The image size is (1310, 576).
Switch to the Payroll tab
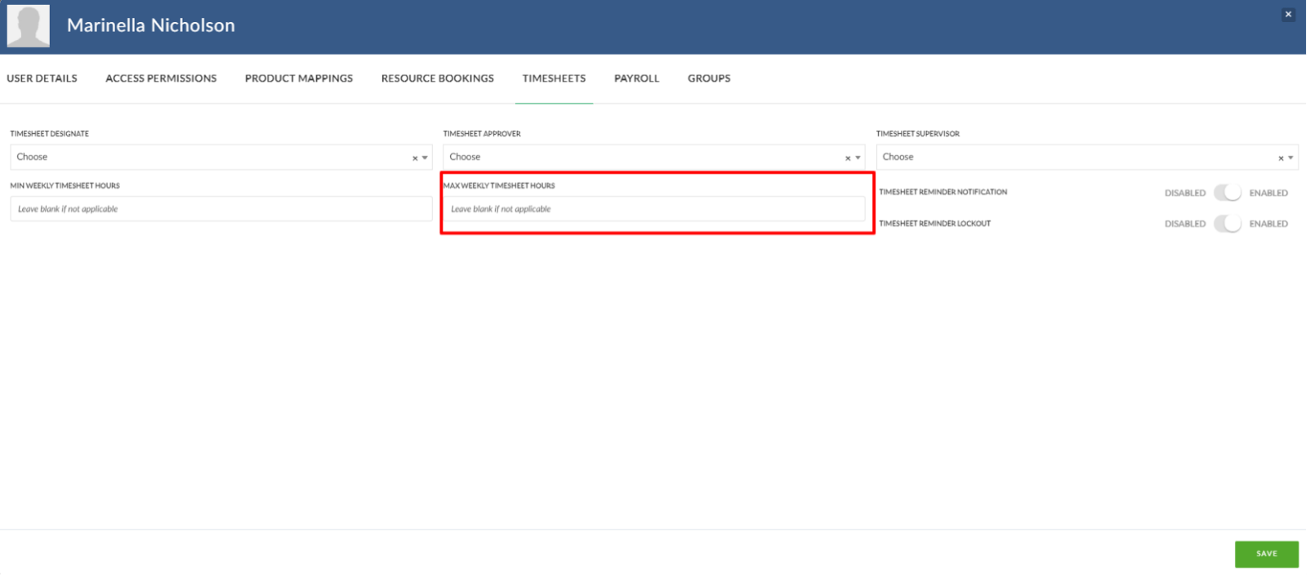[x=636, y=78]
